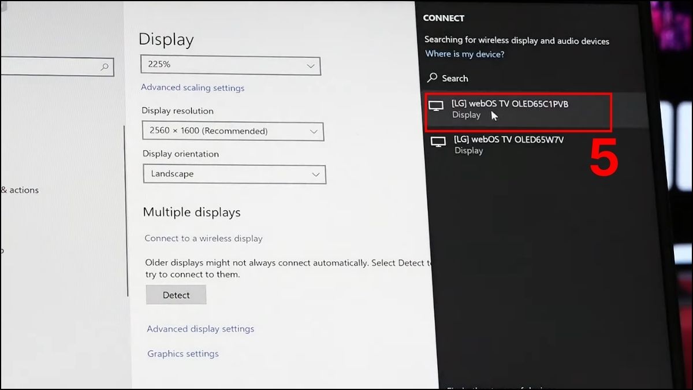Viewport: 693px width, 390px height.
Task: Click the Display resolution label
Action: tap(178, 111)
